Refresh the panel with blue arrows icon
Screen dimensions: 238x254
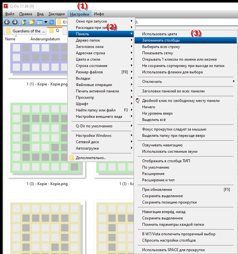[x=52, y=22]
